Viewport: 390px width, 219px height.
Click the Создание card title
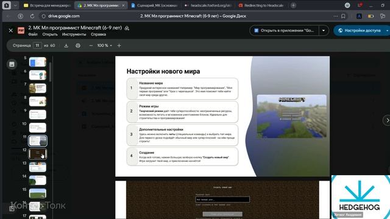point(146,153)
